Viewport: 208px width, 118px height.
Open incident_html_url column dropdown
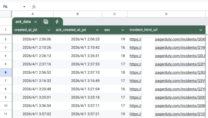click(x=201, y=30)
